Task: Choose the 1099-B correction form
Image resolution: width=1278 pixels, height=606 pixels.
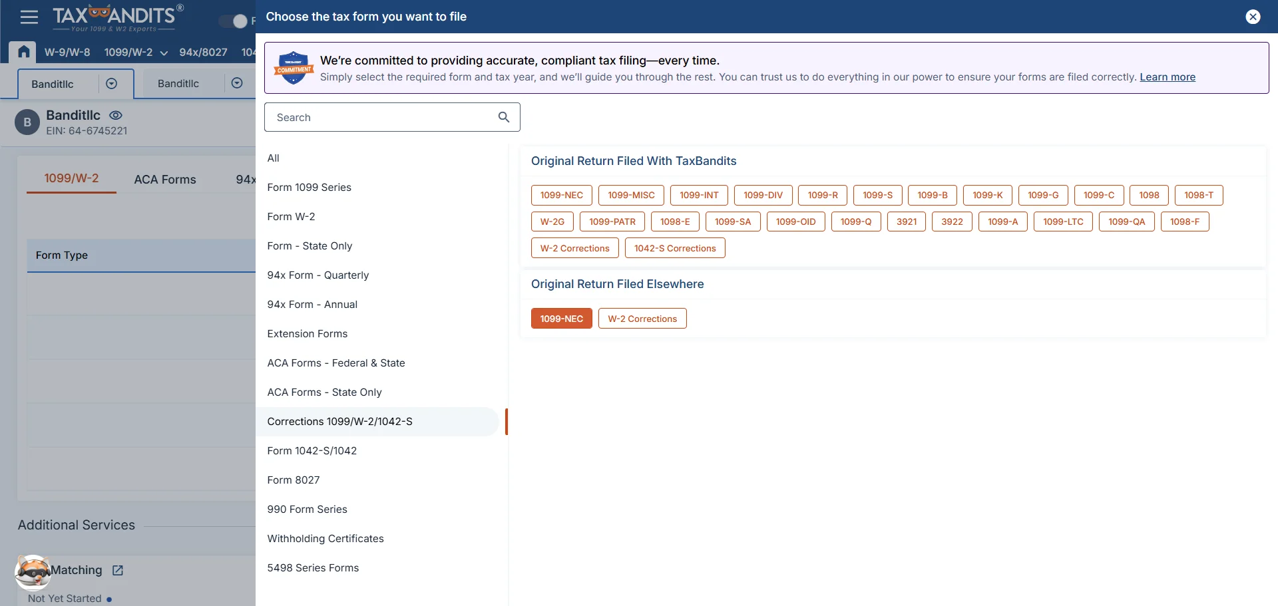Action: click(x=932, y=195)
